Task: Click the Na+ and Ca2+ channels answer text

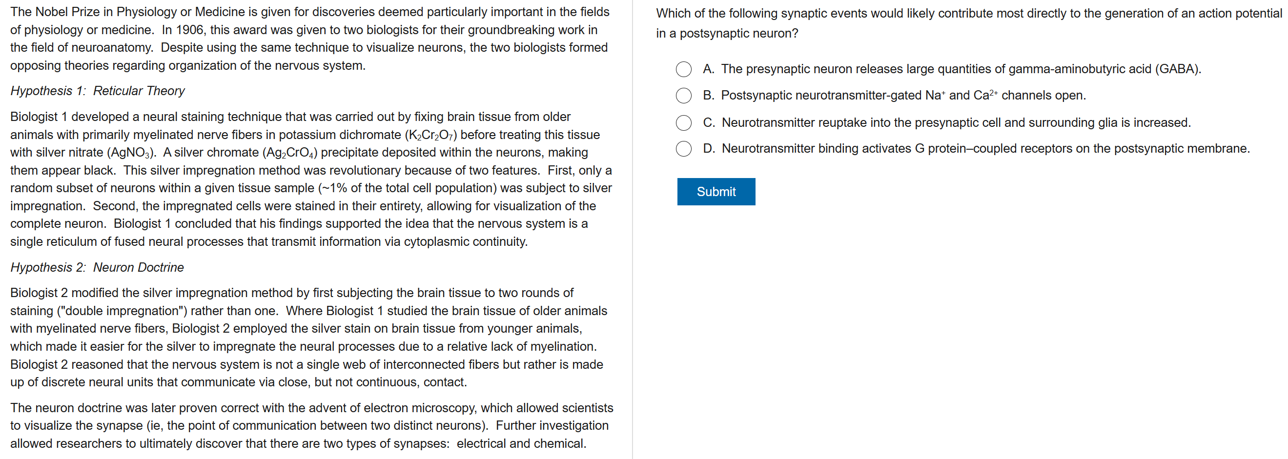Action: point(902,96)
